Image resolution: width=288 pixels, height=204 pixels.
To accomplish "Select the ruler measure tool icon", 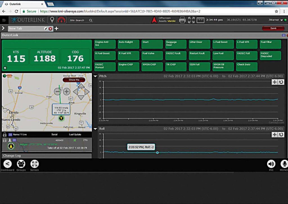I will 200,20.
